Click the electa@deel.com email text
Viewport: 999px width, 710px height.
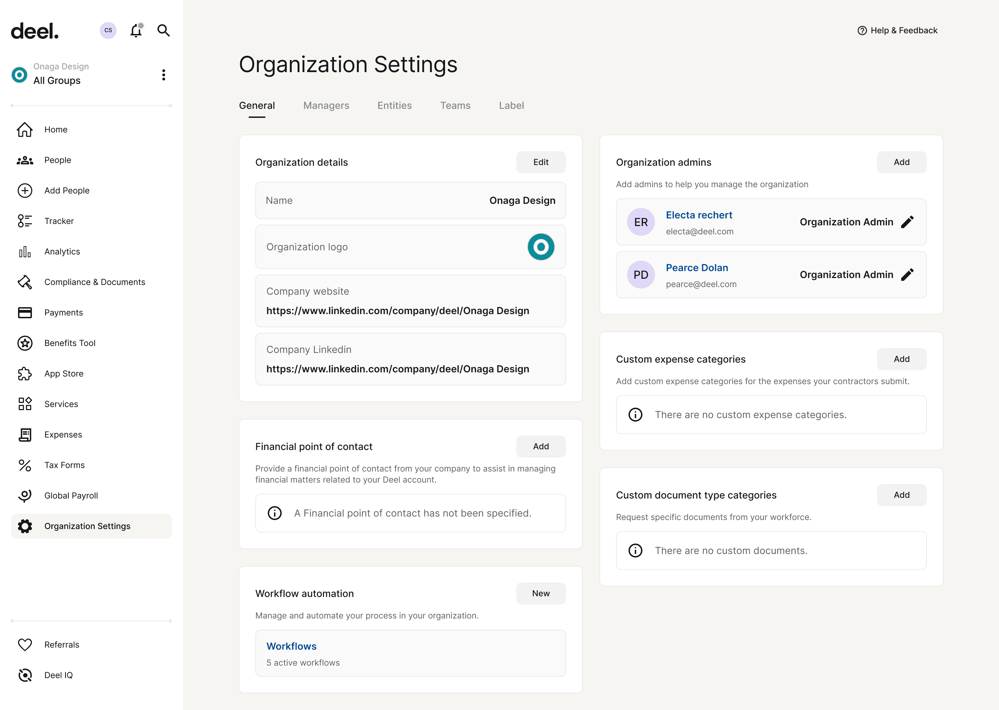tap(699, 232)
